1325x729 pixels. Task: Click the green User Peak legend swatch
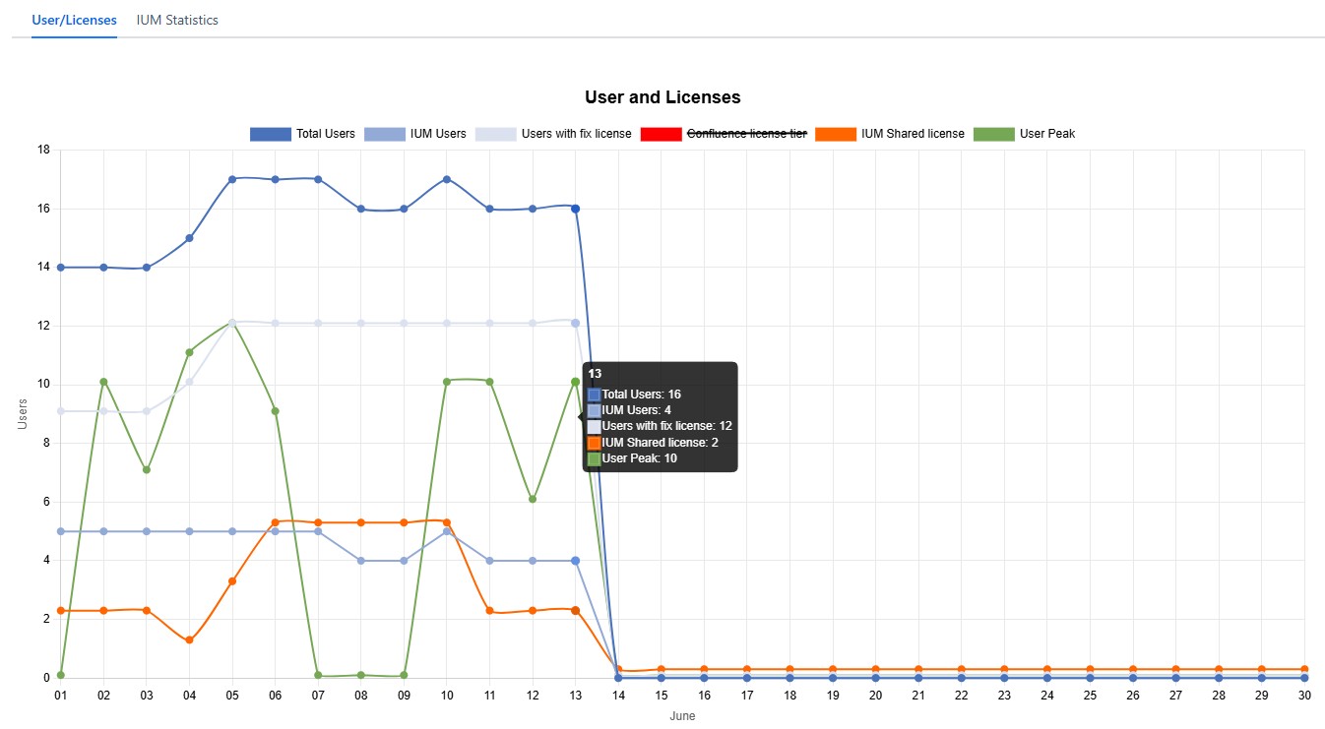pos(993,134)
